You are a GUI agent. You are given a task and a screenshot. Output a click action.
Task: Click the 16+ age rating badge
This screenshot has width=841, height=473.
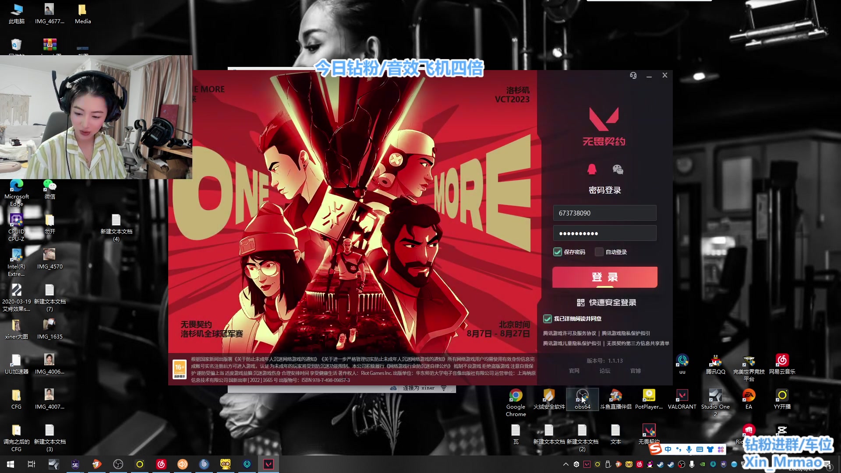click(180, 370)
